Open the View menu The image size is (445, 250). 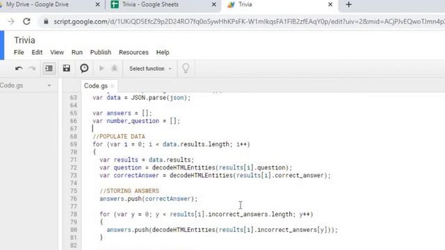[x=57, y=53]
